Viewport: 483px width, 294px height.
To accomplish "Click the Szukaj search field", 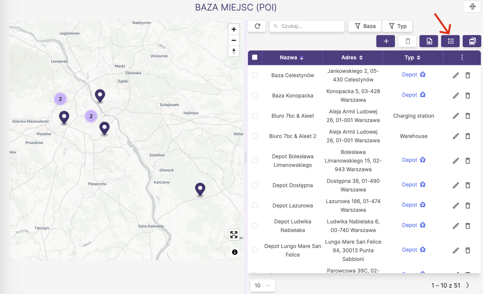I will [x=307, y=26].
